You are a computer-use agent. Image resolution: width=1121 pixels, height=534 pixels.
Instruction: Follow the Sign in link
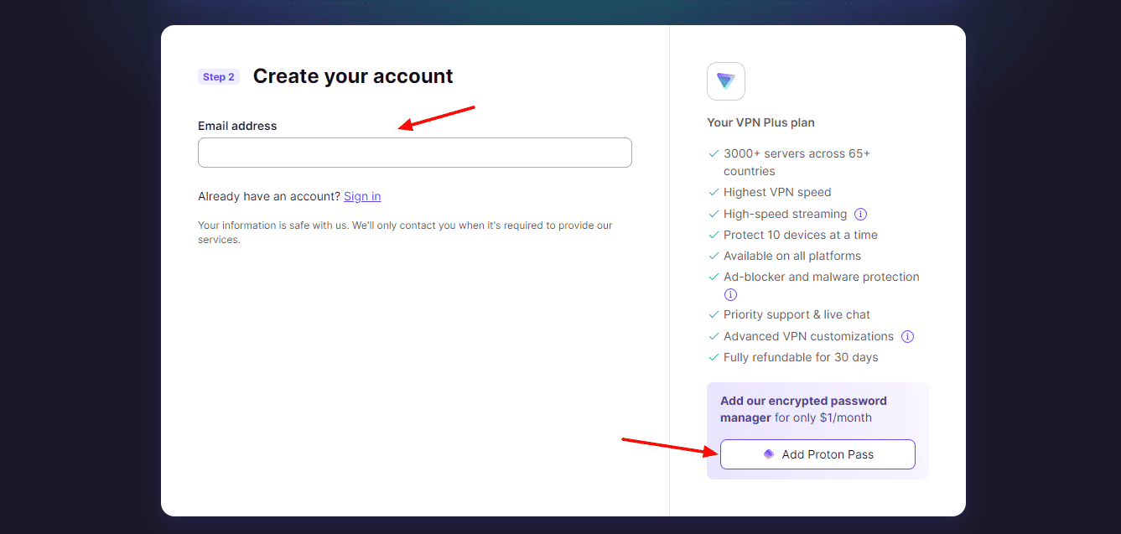click(x=362, y=196)
